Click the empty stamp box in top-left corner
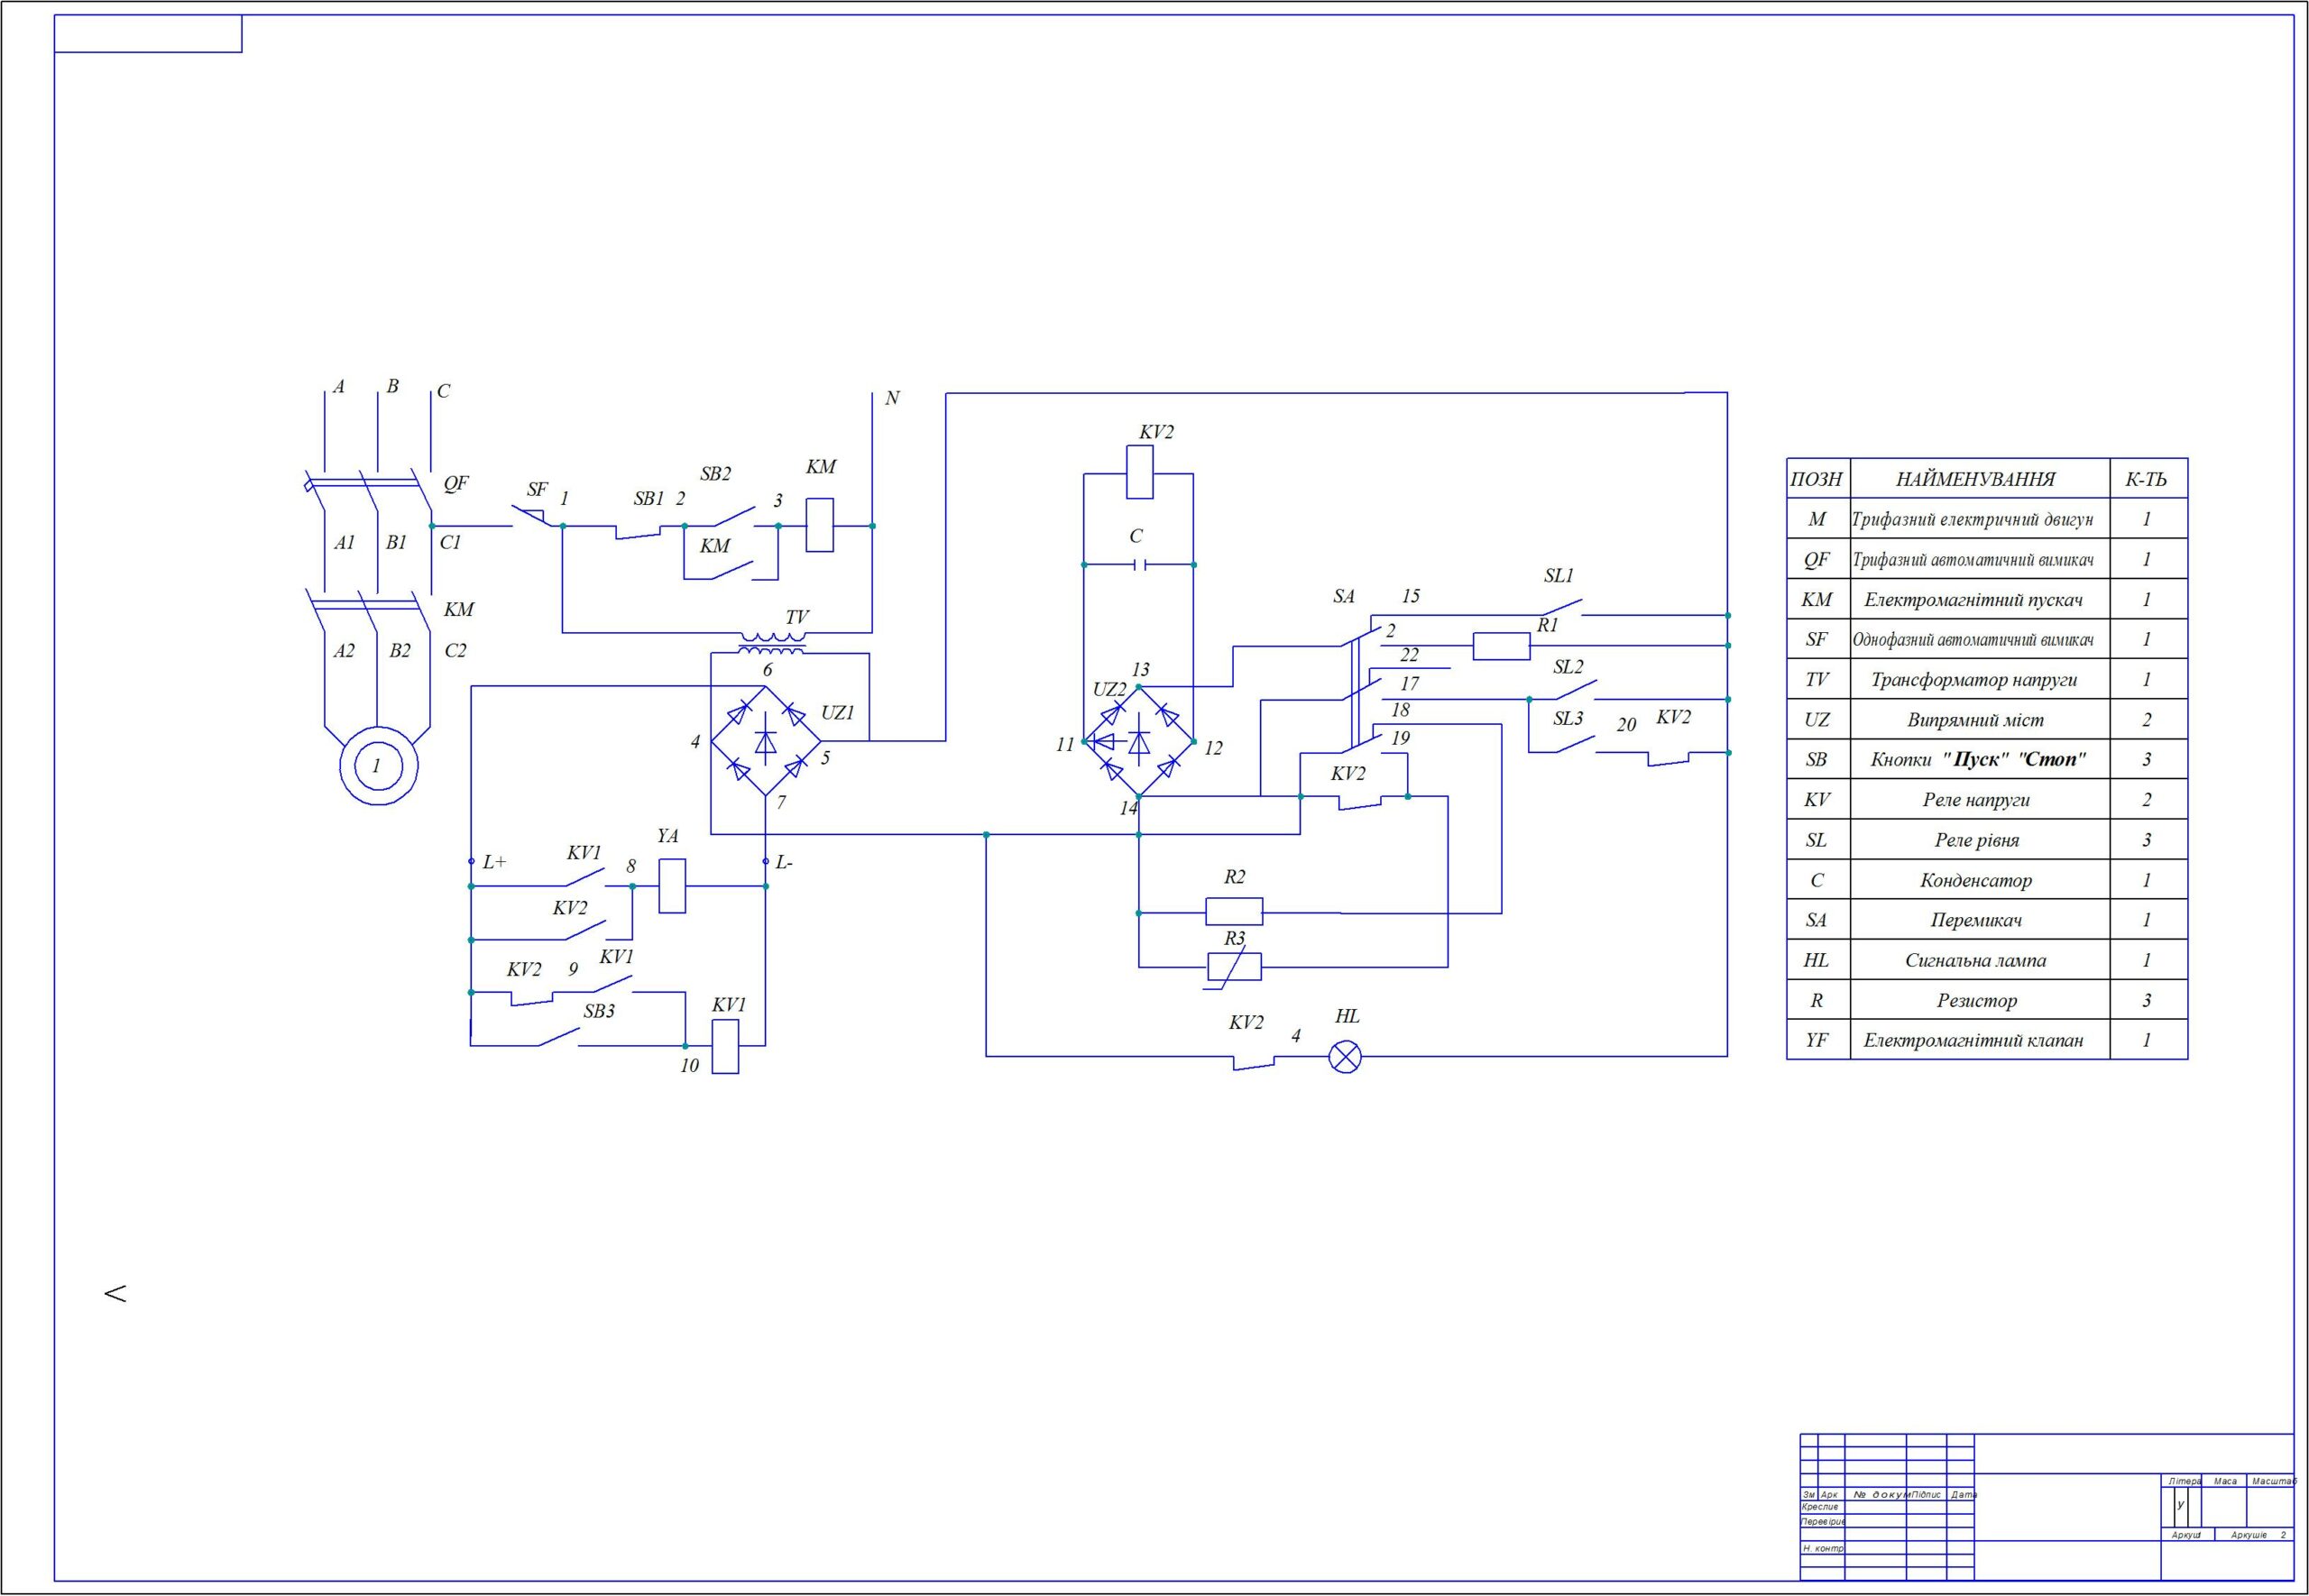Screen dimensions: 2309x1596 tap(148, 34)
